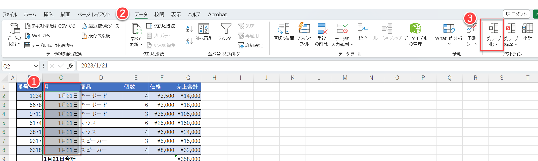Click テーブルまたは範囲から button

point(49,45)
